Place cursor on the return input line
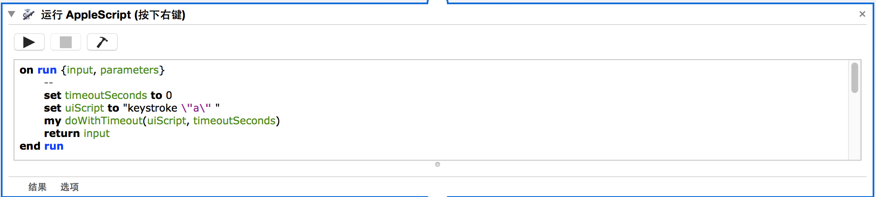 (77, 134)
